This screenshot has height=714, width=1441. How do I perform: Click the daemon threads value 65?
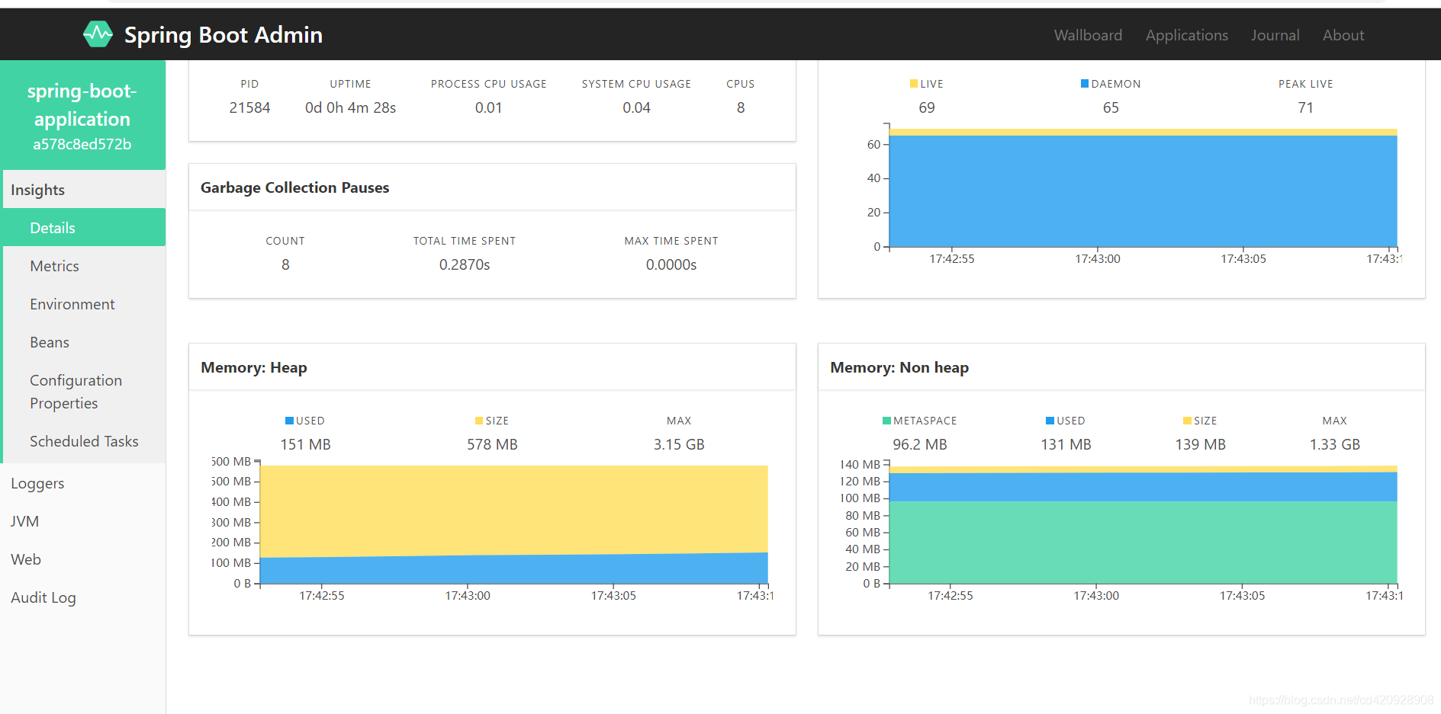click(x=1111, y=107)
